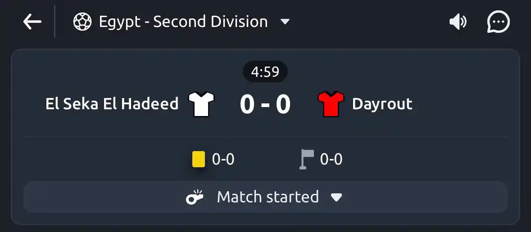The width and height of the screenshot is (531, 232).
Task: Click Dayrout red jersey icon
Action: point(331,104)
